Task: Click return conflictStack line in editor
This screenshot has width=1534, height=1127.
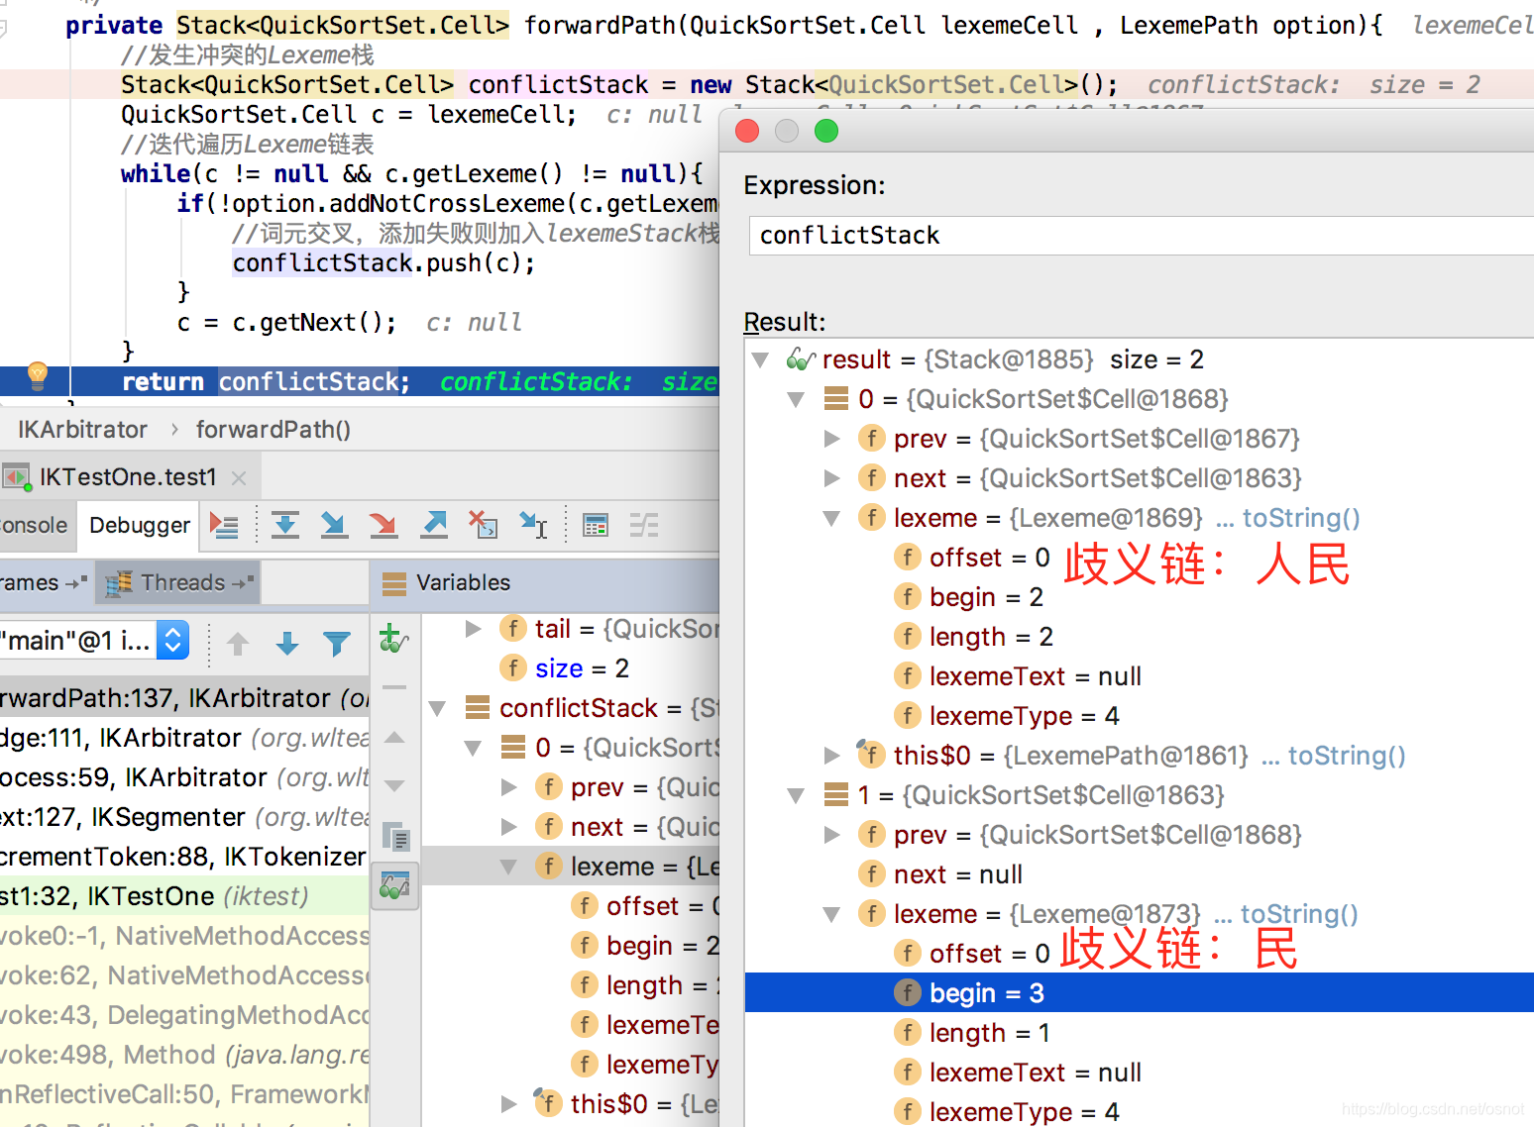Action: (361, 381)
